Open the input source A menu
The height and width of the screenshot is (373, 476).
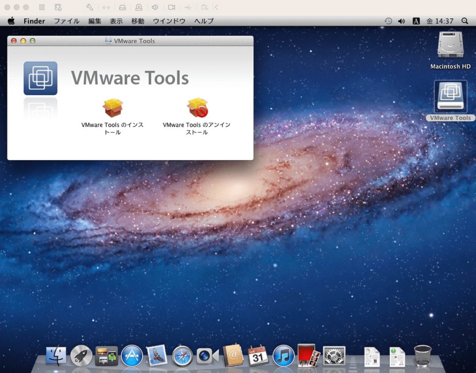(x=416, y=21)
